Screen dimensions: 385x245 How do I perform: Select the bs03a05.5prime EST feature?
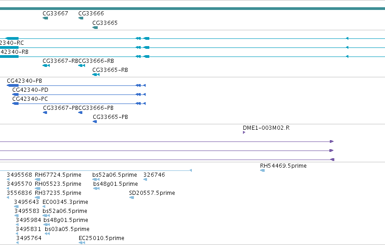48,234
